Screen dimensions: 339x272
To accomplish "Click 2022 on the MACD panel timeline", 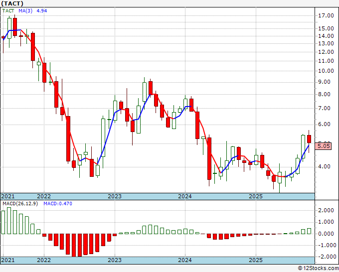I will (44, 260).
